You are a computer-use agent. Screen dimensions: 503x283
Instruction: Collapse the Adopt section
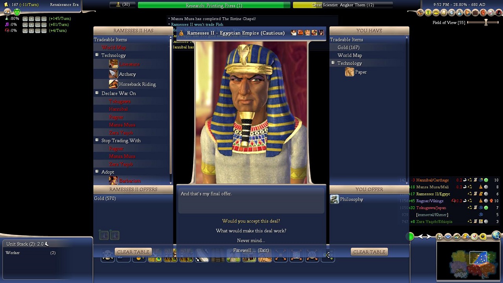[x=97, y=171]
